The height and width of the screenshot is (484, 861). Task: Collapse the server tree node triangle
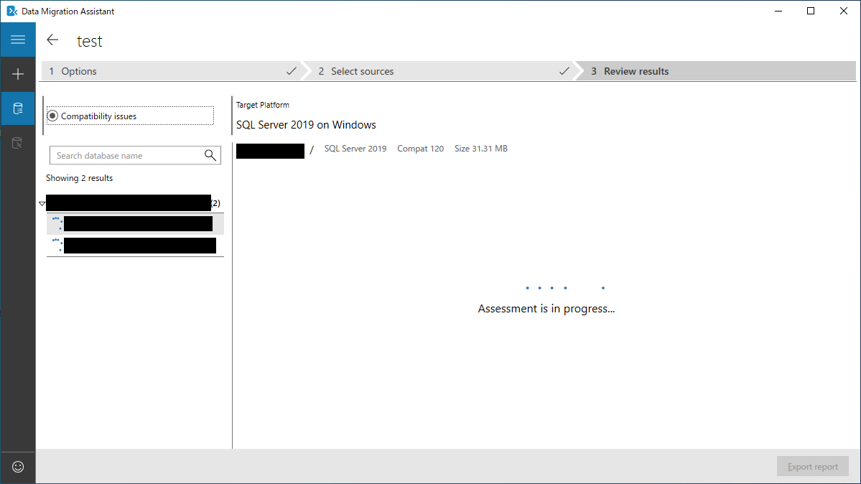pyautogui.click(x=42, y=204)
